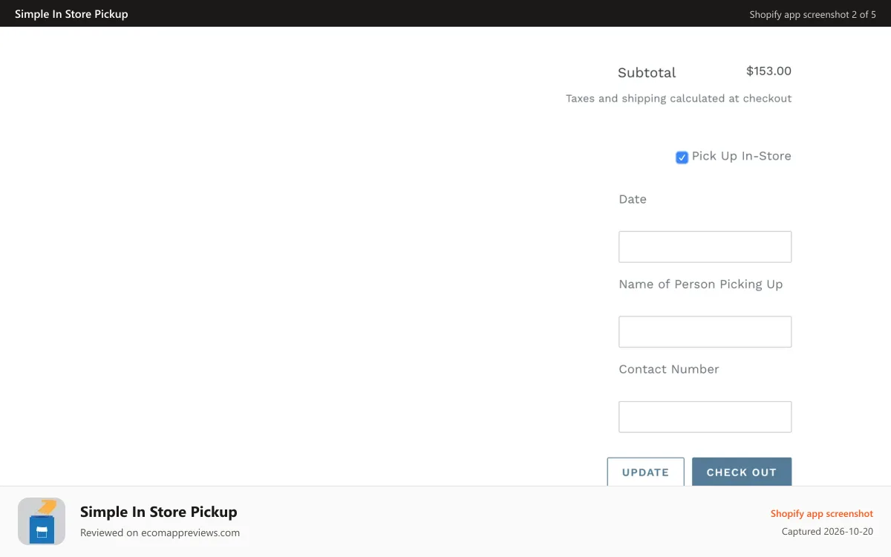Click the 'Name of Person Picking Up' label
This screenshot has height=557, width=891.
pos(701,284)
